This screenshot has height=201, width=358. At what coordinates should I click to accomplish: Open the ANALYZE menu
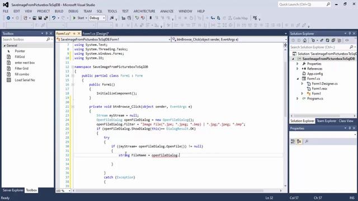167,11
